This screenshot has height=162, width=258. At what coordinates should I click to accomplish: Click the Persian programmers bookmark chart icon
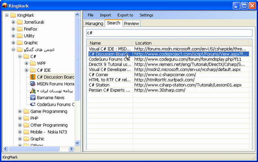click(33, 91)
